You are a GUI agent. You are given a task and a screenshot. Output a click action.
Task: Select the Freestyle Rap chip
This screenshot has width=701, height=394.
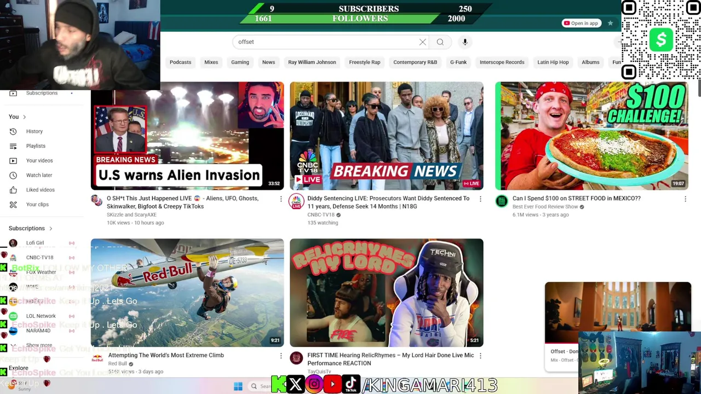coord(365,62)
